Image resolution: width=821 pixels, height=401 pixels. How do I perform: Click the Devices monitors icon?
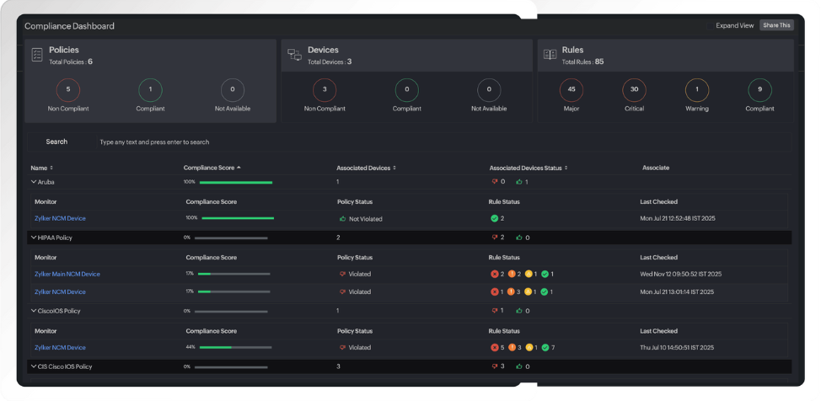point(294,55)
